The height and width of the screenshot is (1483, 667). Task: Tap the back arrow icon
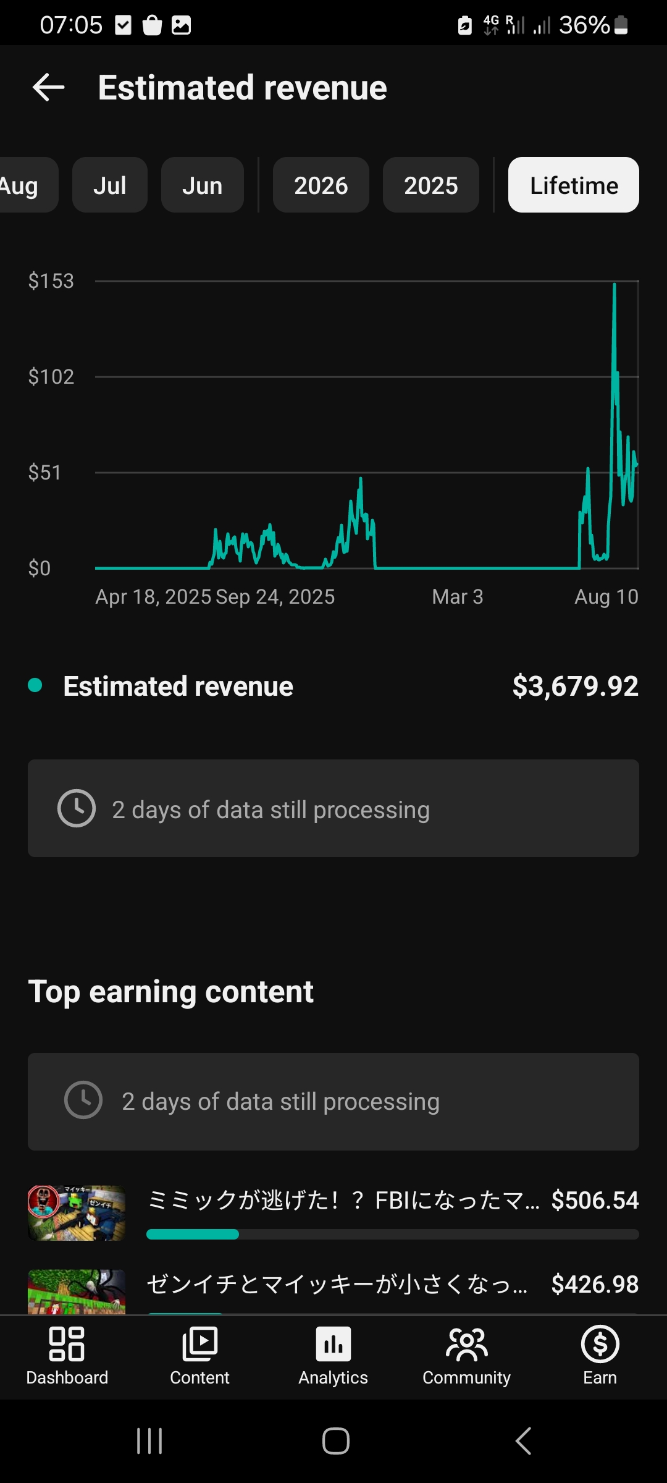49,87
